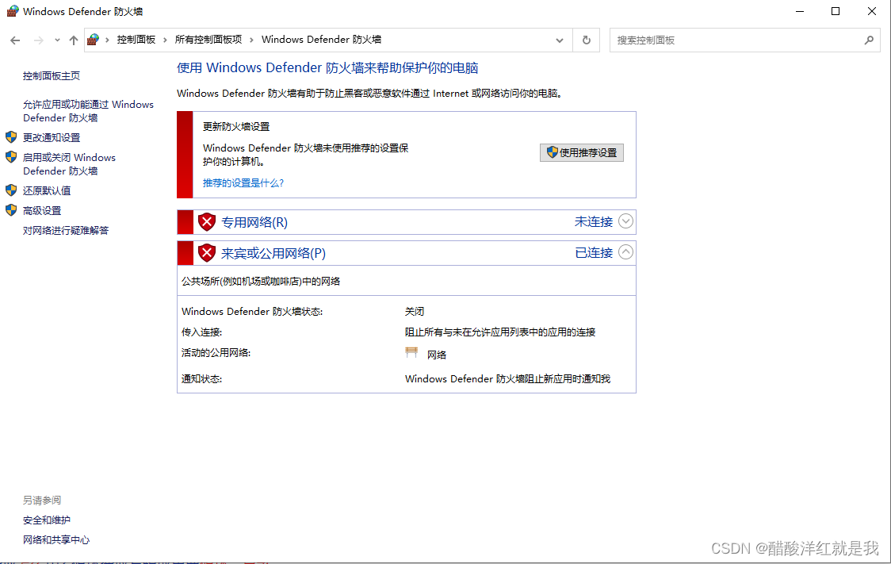Click the shield icon beside 更改通知设置
Screen dimensions: 891x564
[11, 137]
